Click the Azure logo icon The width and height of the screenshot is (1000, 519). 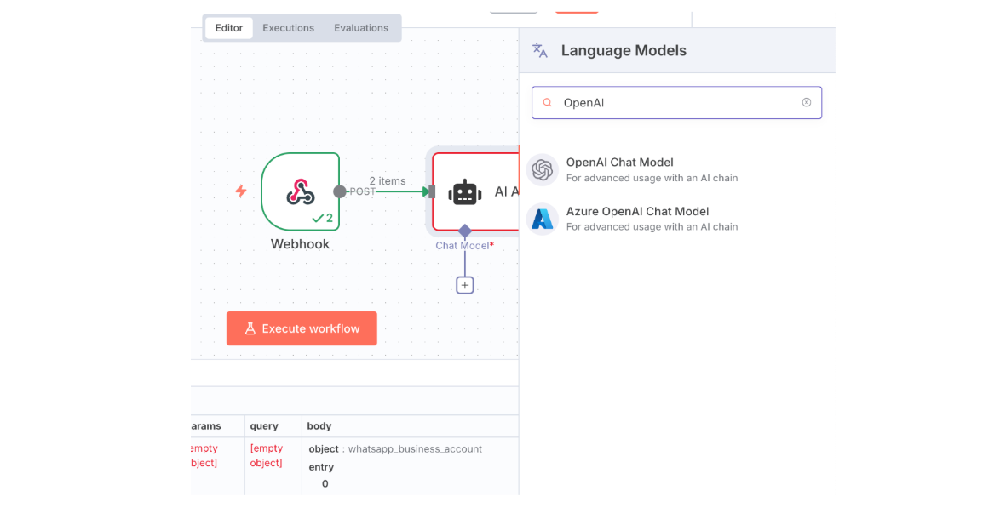click(x=543, y=220)
